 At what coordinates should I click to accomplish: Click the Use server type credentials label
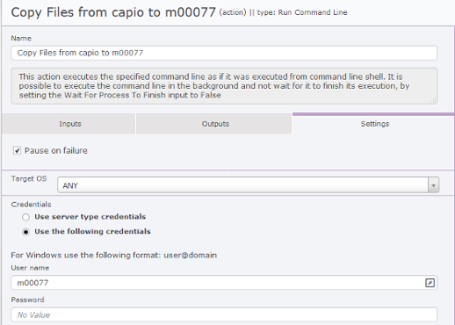(90, 217)
